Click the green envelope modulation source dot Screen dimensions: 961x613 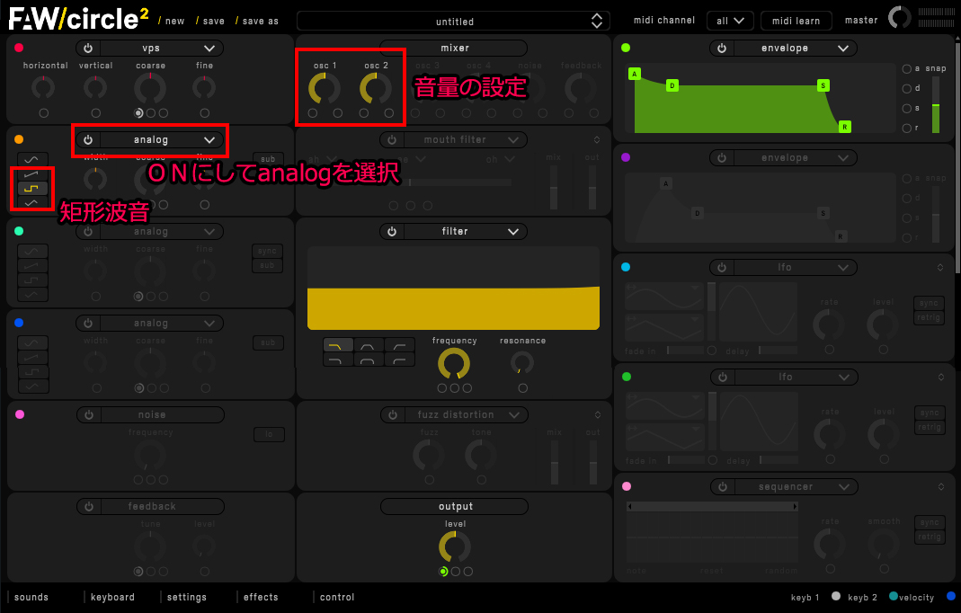(626, 48)
